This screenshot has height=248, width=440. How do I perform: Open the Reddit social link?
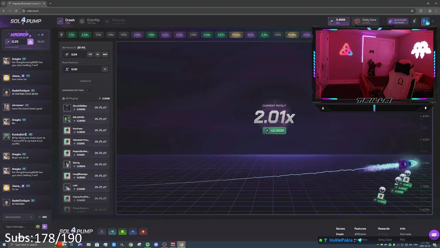pos(143,231)
